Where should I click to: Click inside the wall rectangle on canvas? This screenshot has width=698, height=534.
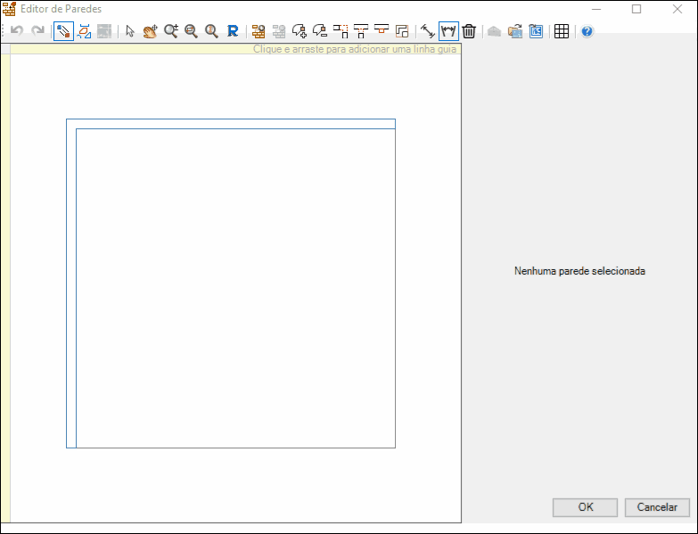[x=235, y=287]
